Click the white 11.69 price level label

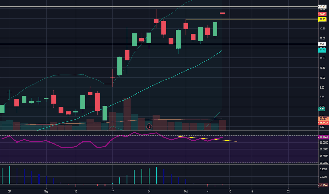coord(322,44)
